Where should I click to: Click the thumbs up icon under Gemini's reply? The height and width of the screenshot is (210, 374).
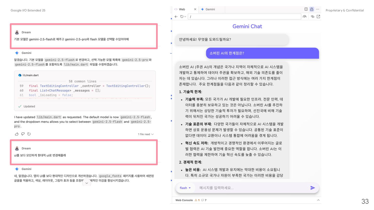(x=17, y=134)
